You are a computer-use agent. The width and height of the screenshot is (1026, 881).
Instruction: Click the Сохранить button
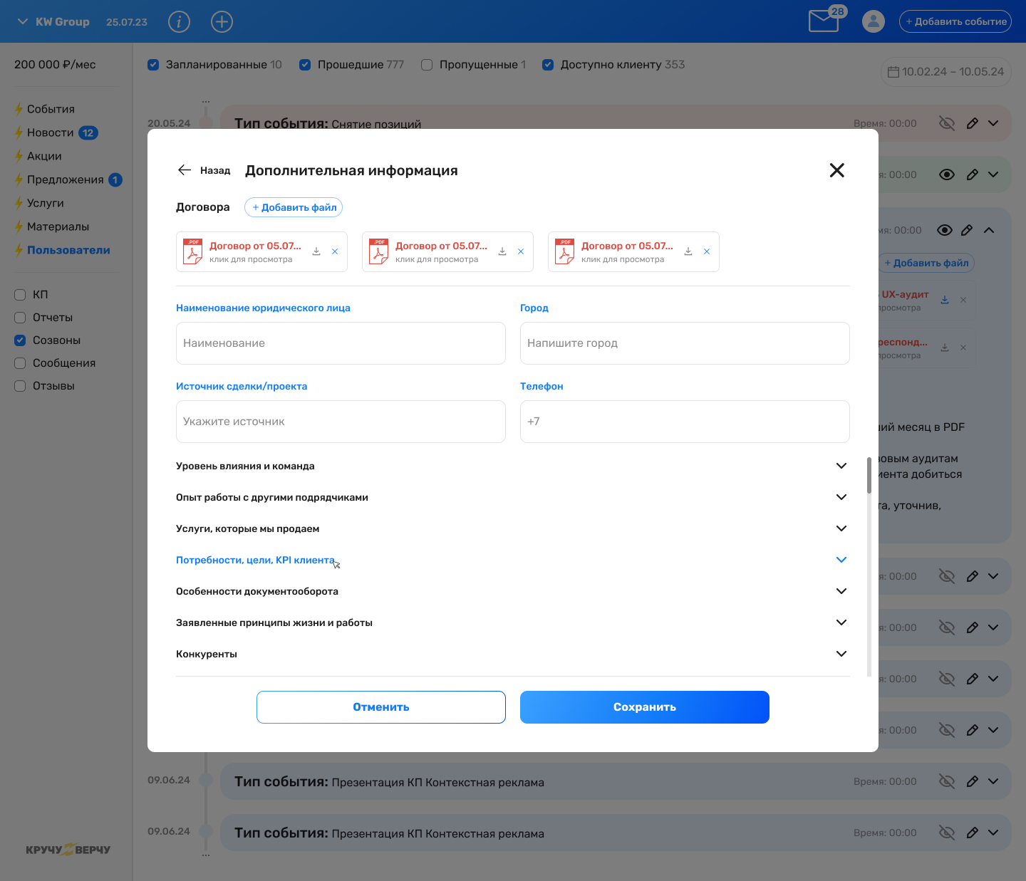tap(645, 707)
